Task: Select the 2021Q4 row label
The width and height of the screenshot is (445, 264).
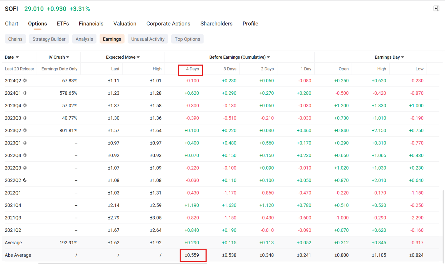Action: click(x=13, y=205)
